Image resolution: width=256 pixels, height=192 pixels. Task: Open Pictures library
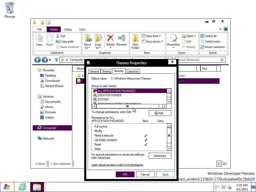click(x=48, y=112)
